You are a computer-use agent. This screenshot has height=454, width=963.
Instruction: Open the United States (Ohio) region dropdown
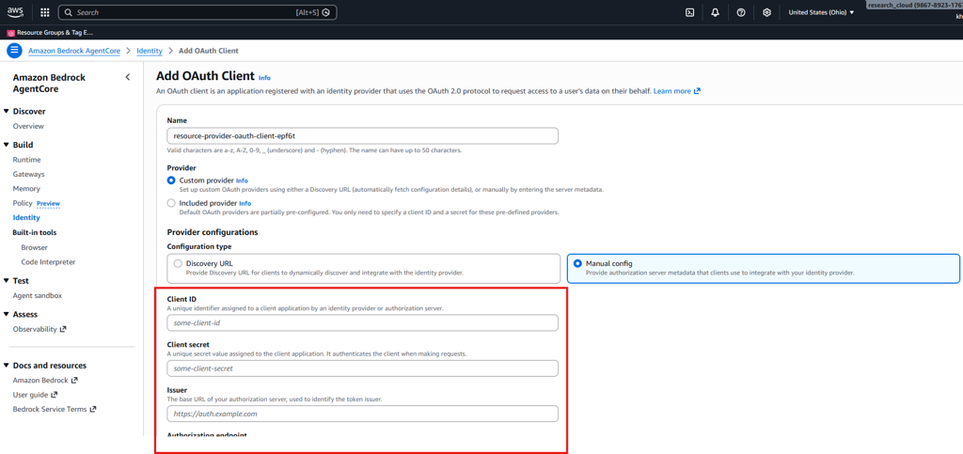click(821, 12)
